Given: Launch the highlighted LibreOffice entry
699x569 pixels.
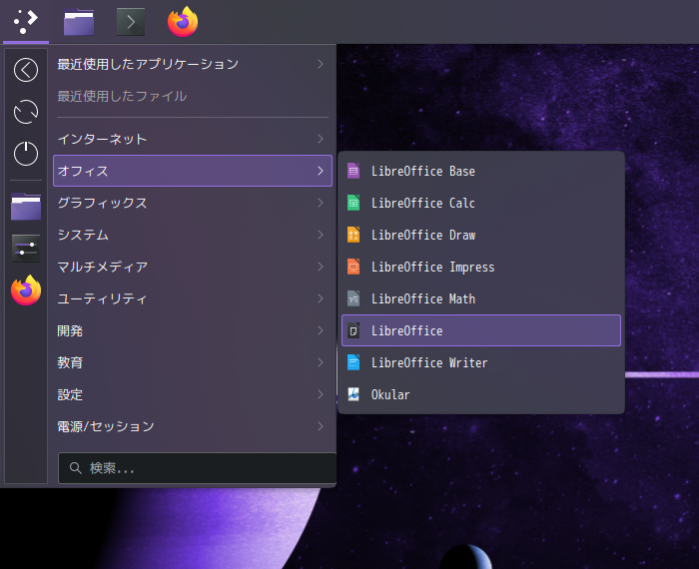Looking at the screenshot, I should (481, 330).
